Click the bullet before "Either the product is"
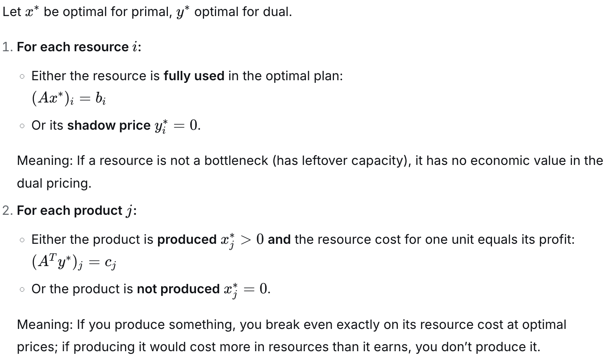 pyautogui.click(x=22, y=240)
